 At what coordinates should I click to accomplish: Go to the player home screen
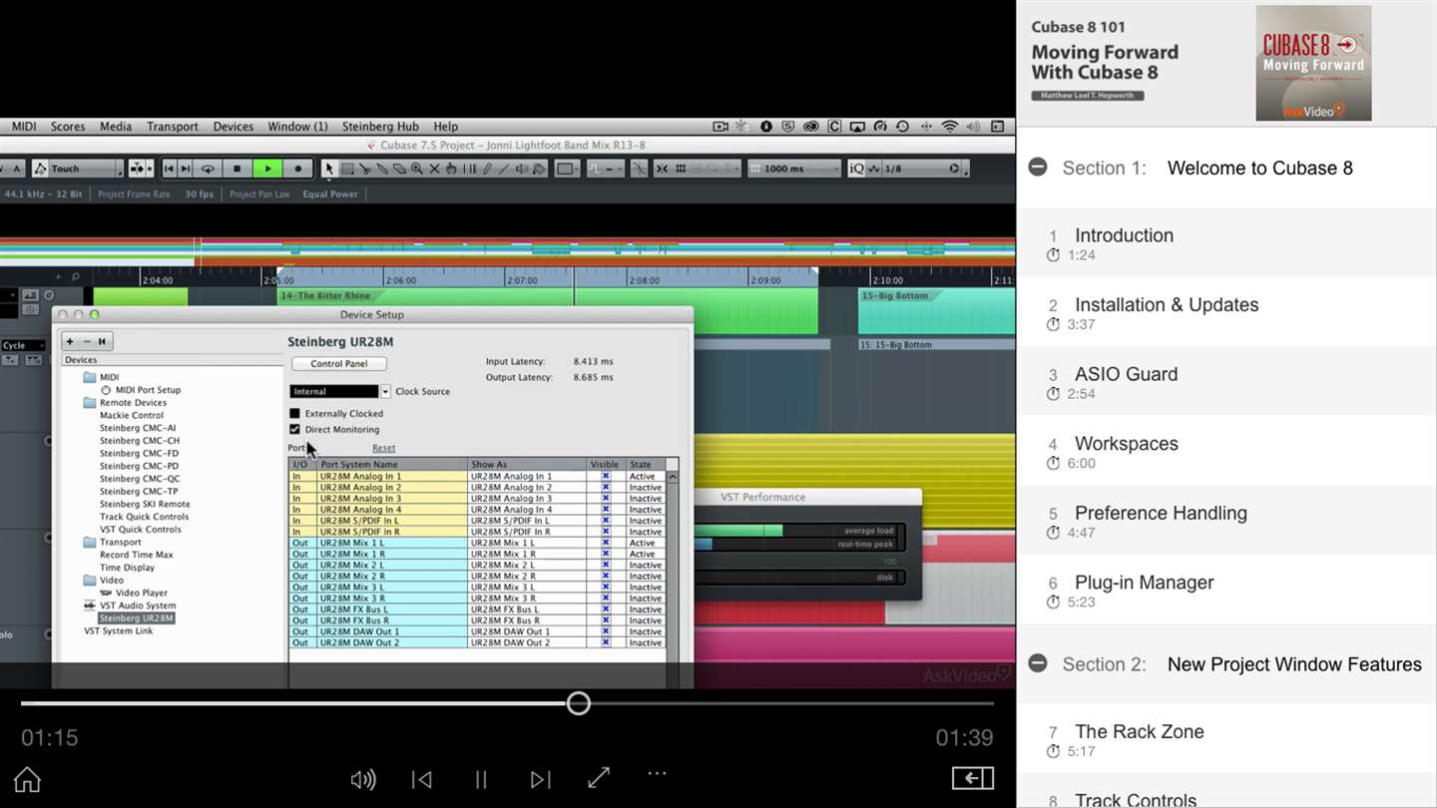click(27, 779)
